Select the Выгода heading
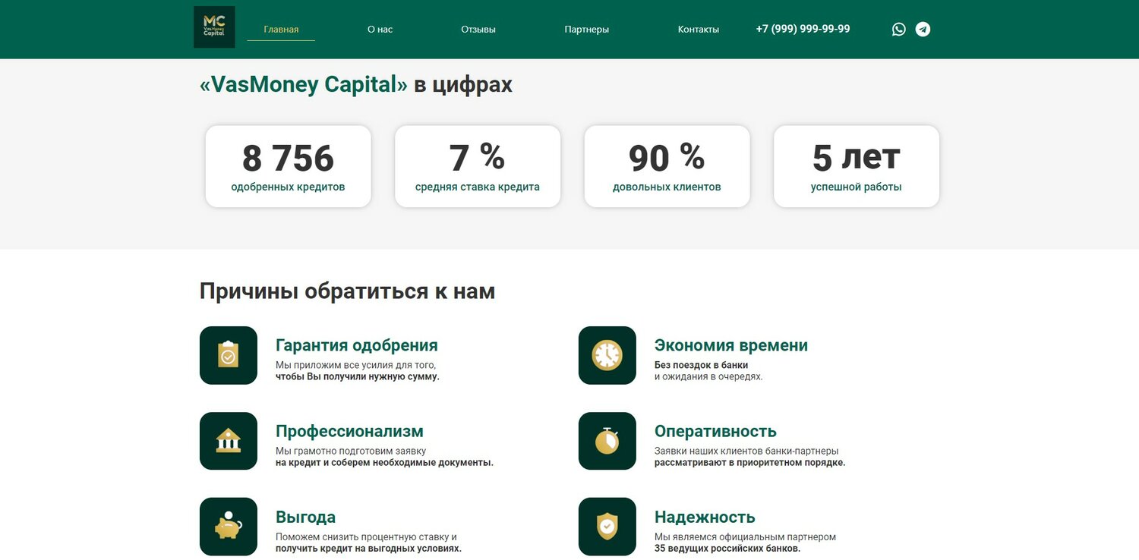The width and height of the screenshot is (1139, 560). tap(305, 518)
